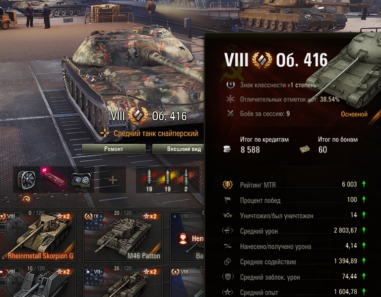Select the first shell with 19 rounds
The height and width of the screenshot is (297, 381).
[x=149, y=180]
